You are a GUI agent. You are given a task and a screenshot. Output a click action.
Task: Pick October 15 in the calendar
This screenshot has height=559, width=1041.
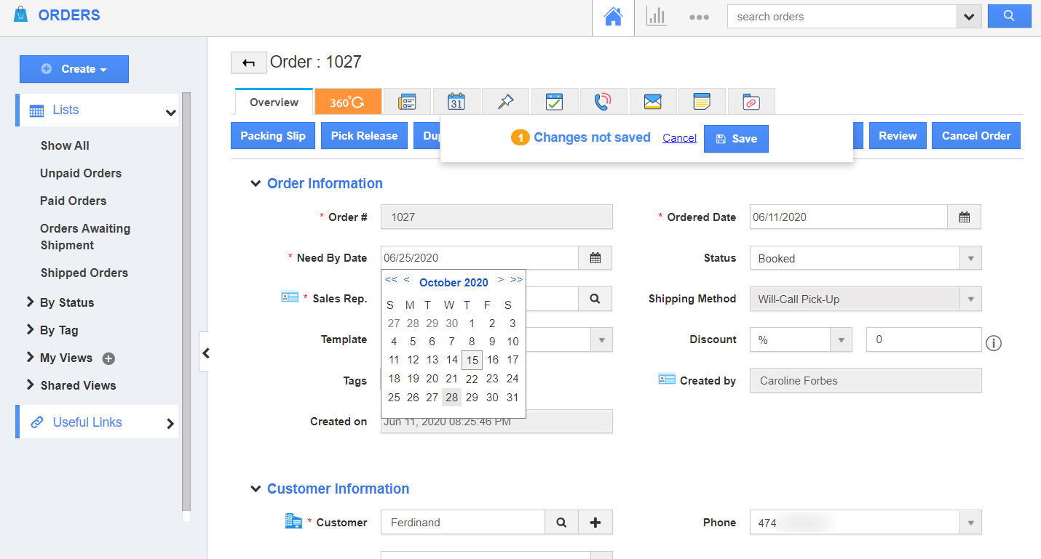[472, 360]
